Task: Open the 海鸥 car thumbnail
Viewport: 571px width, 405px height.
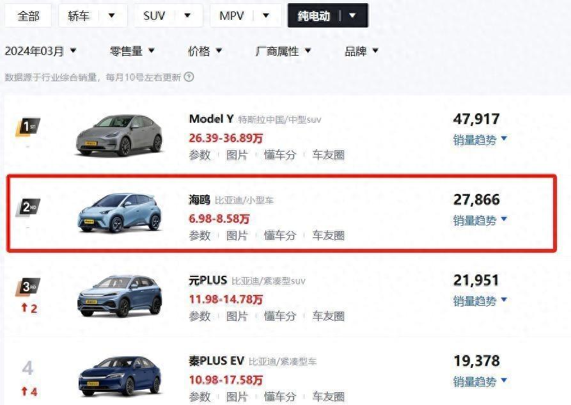Action: 120,213
